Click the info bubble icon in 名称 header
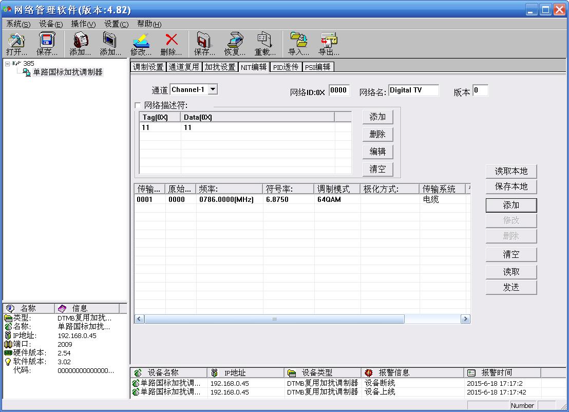 (10, 309)
